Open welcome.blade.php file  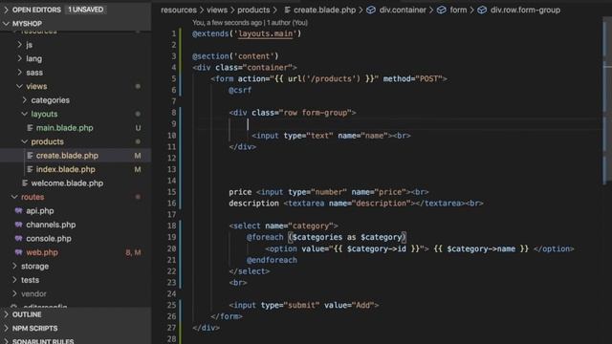pos(67,183)
